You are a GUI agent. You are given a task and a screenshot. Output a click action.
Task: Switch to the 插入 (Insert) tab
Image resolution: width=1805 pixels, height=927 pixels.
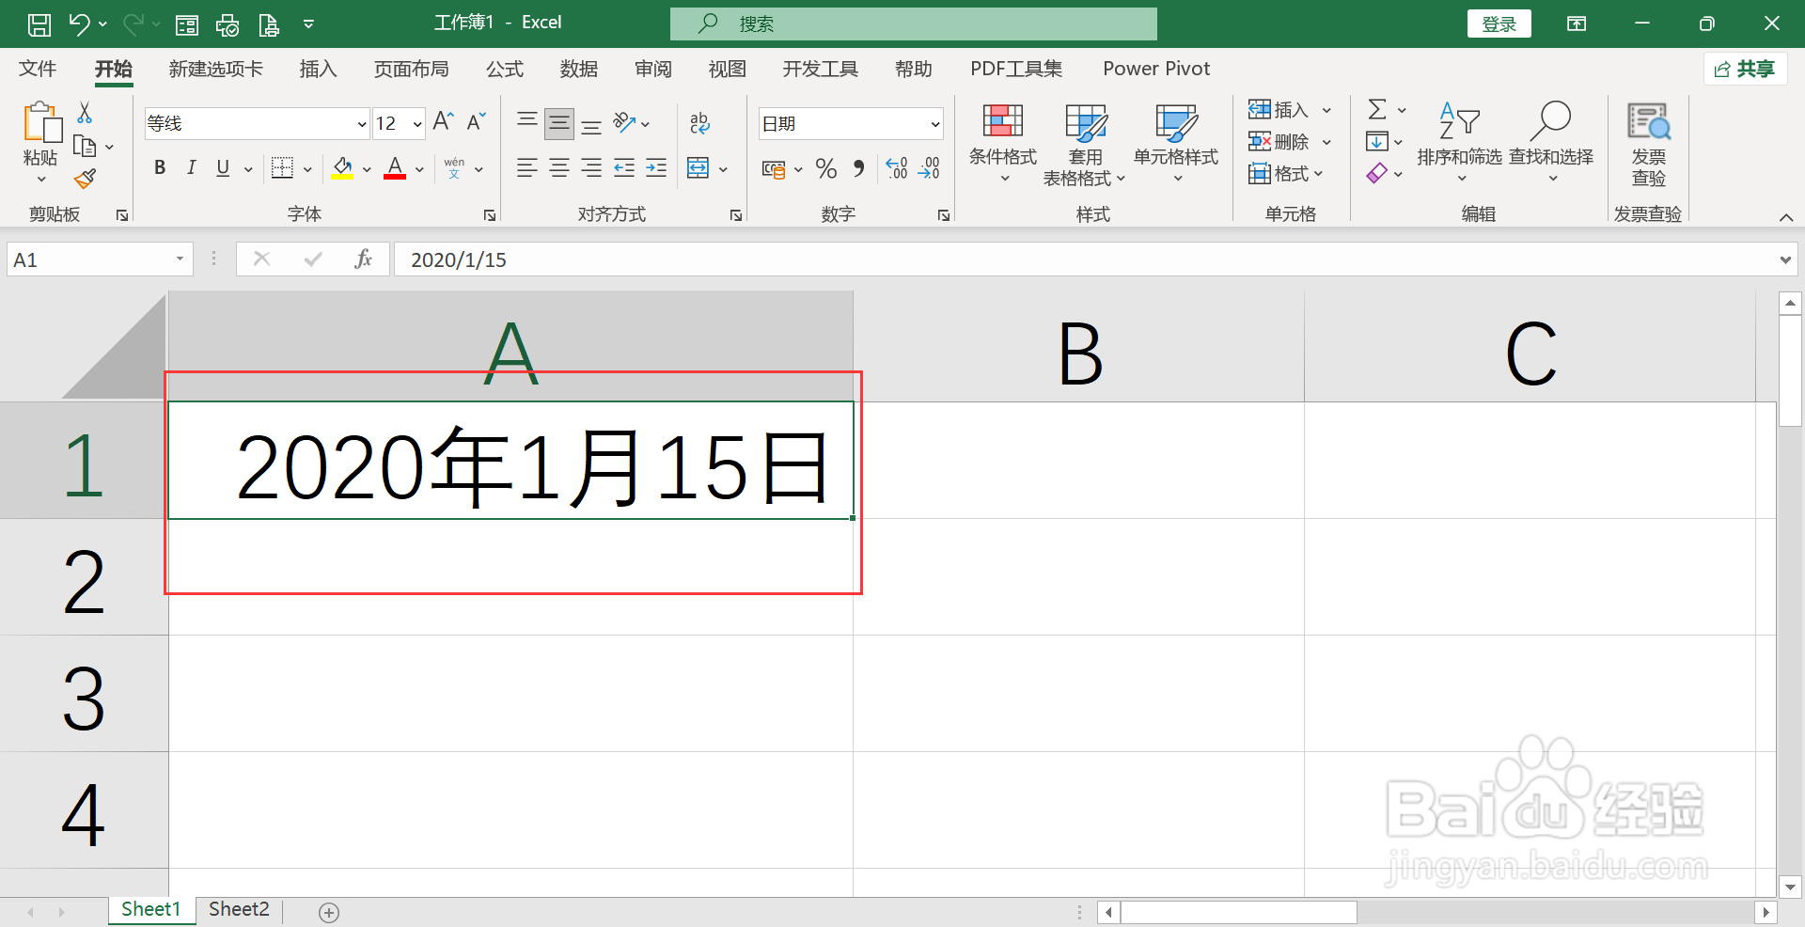[x=318, y=69]
